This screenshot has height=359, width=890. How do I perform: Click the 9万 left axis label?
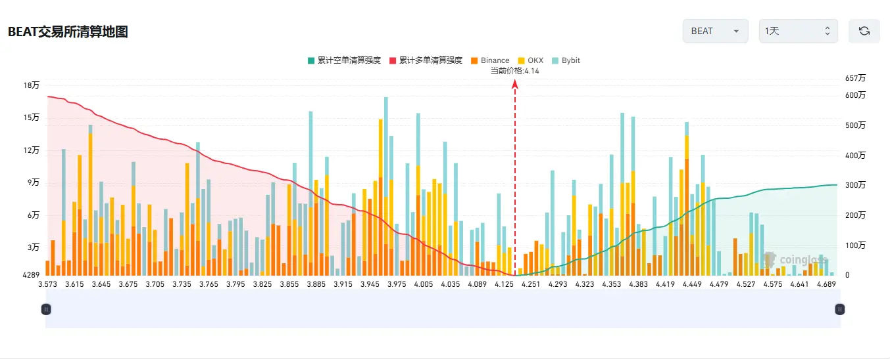point(34,182)
